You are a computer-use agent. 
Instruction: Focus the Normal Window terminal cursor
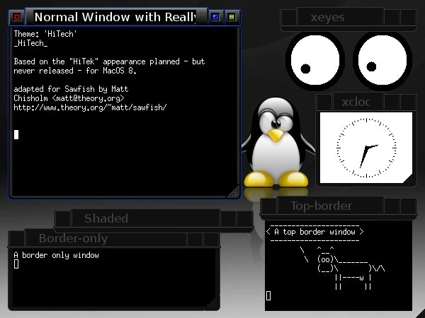(16, 134)
